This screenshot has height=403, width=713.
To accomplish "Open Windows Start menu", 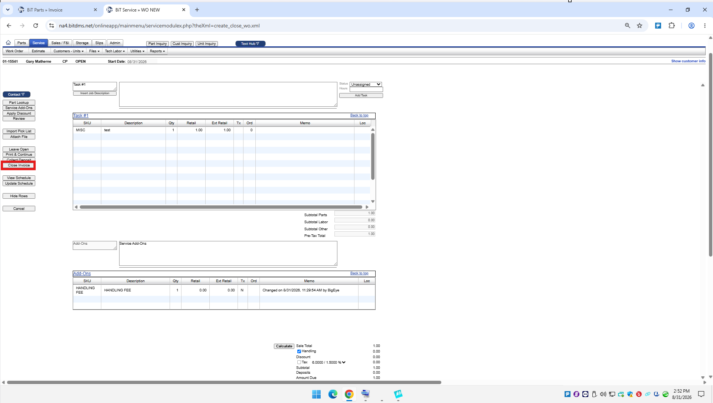I will [316, 394].
